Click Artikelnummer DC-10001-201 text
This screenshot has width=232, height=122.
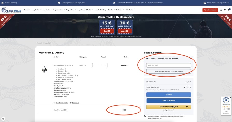tap(64, 82)
